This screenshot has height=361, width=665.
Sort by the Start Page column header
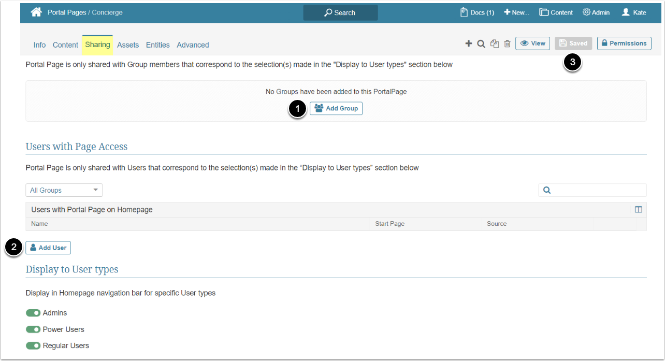point(390,224)
